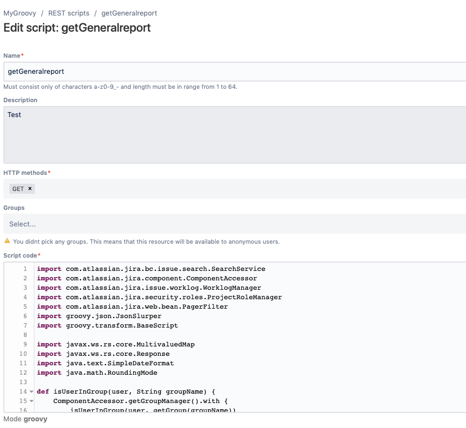466x428 pixels.
Task: Click import SearchService code line 1
Action: [151, 269]
